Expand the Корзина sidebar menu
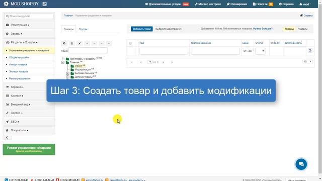322x181 pixels. [x=29, y=87]
